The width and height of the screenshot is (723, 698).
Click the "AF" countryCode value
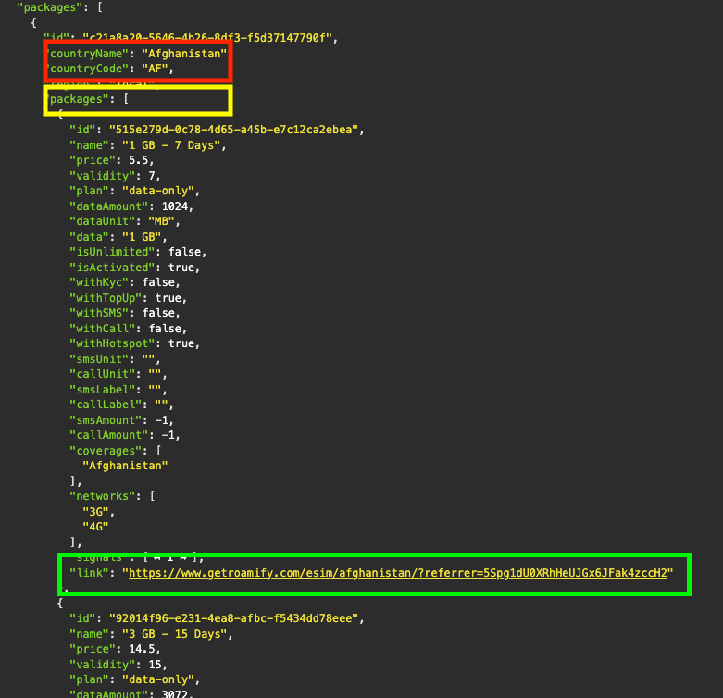point(156,69)
